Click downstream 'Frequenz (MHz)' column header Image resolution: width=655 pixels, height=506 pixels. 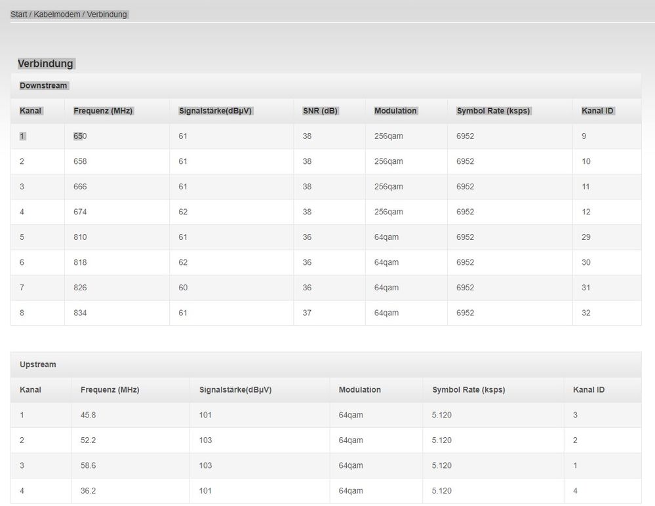103,111
